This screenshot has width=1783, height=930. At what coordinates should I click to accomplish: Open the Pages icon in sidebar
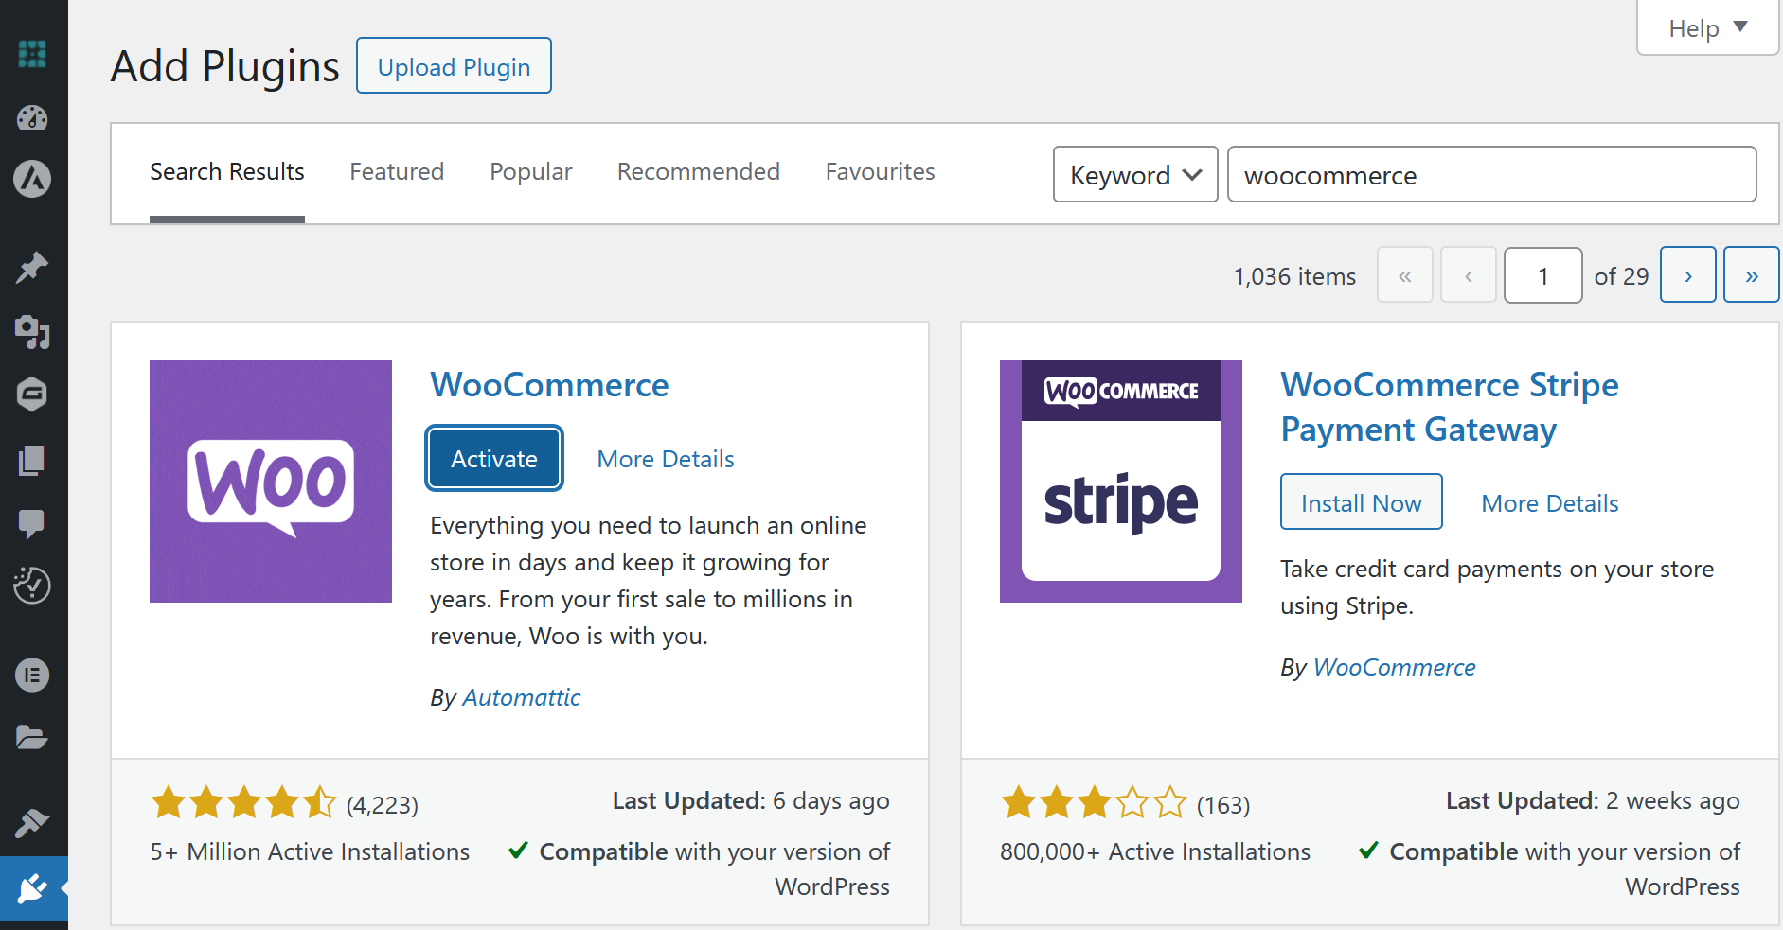[33, 461]
